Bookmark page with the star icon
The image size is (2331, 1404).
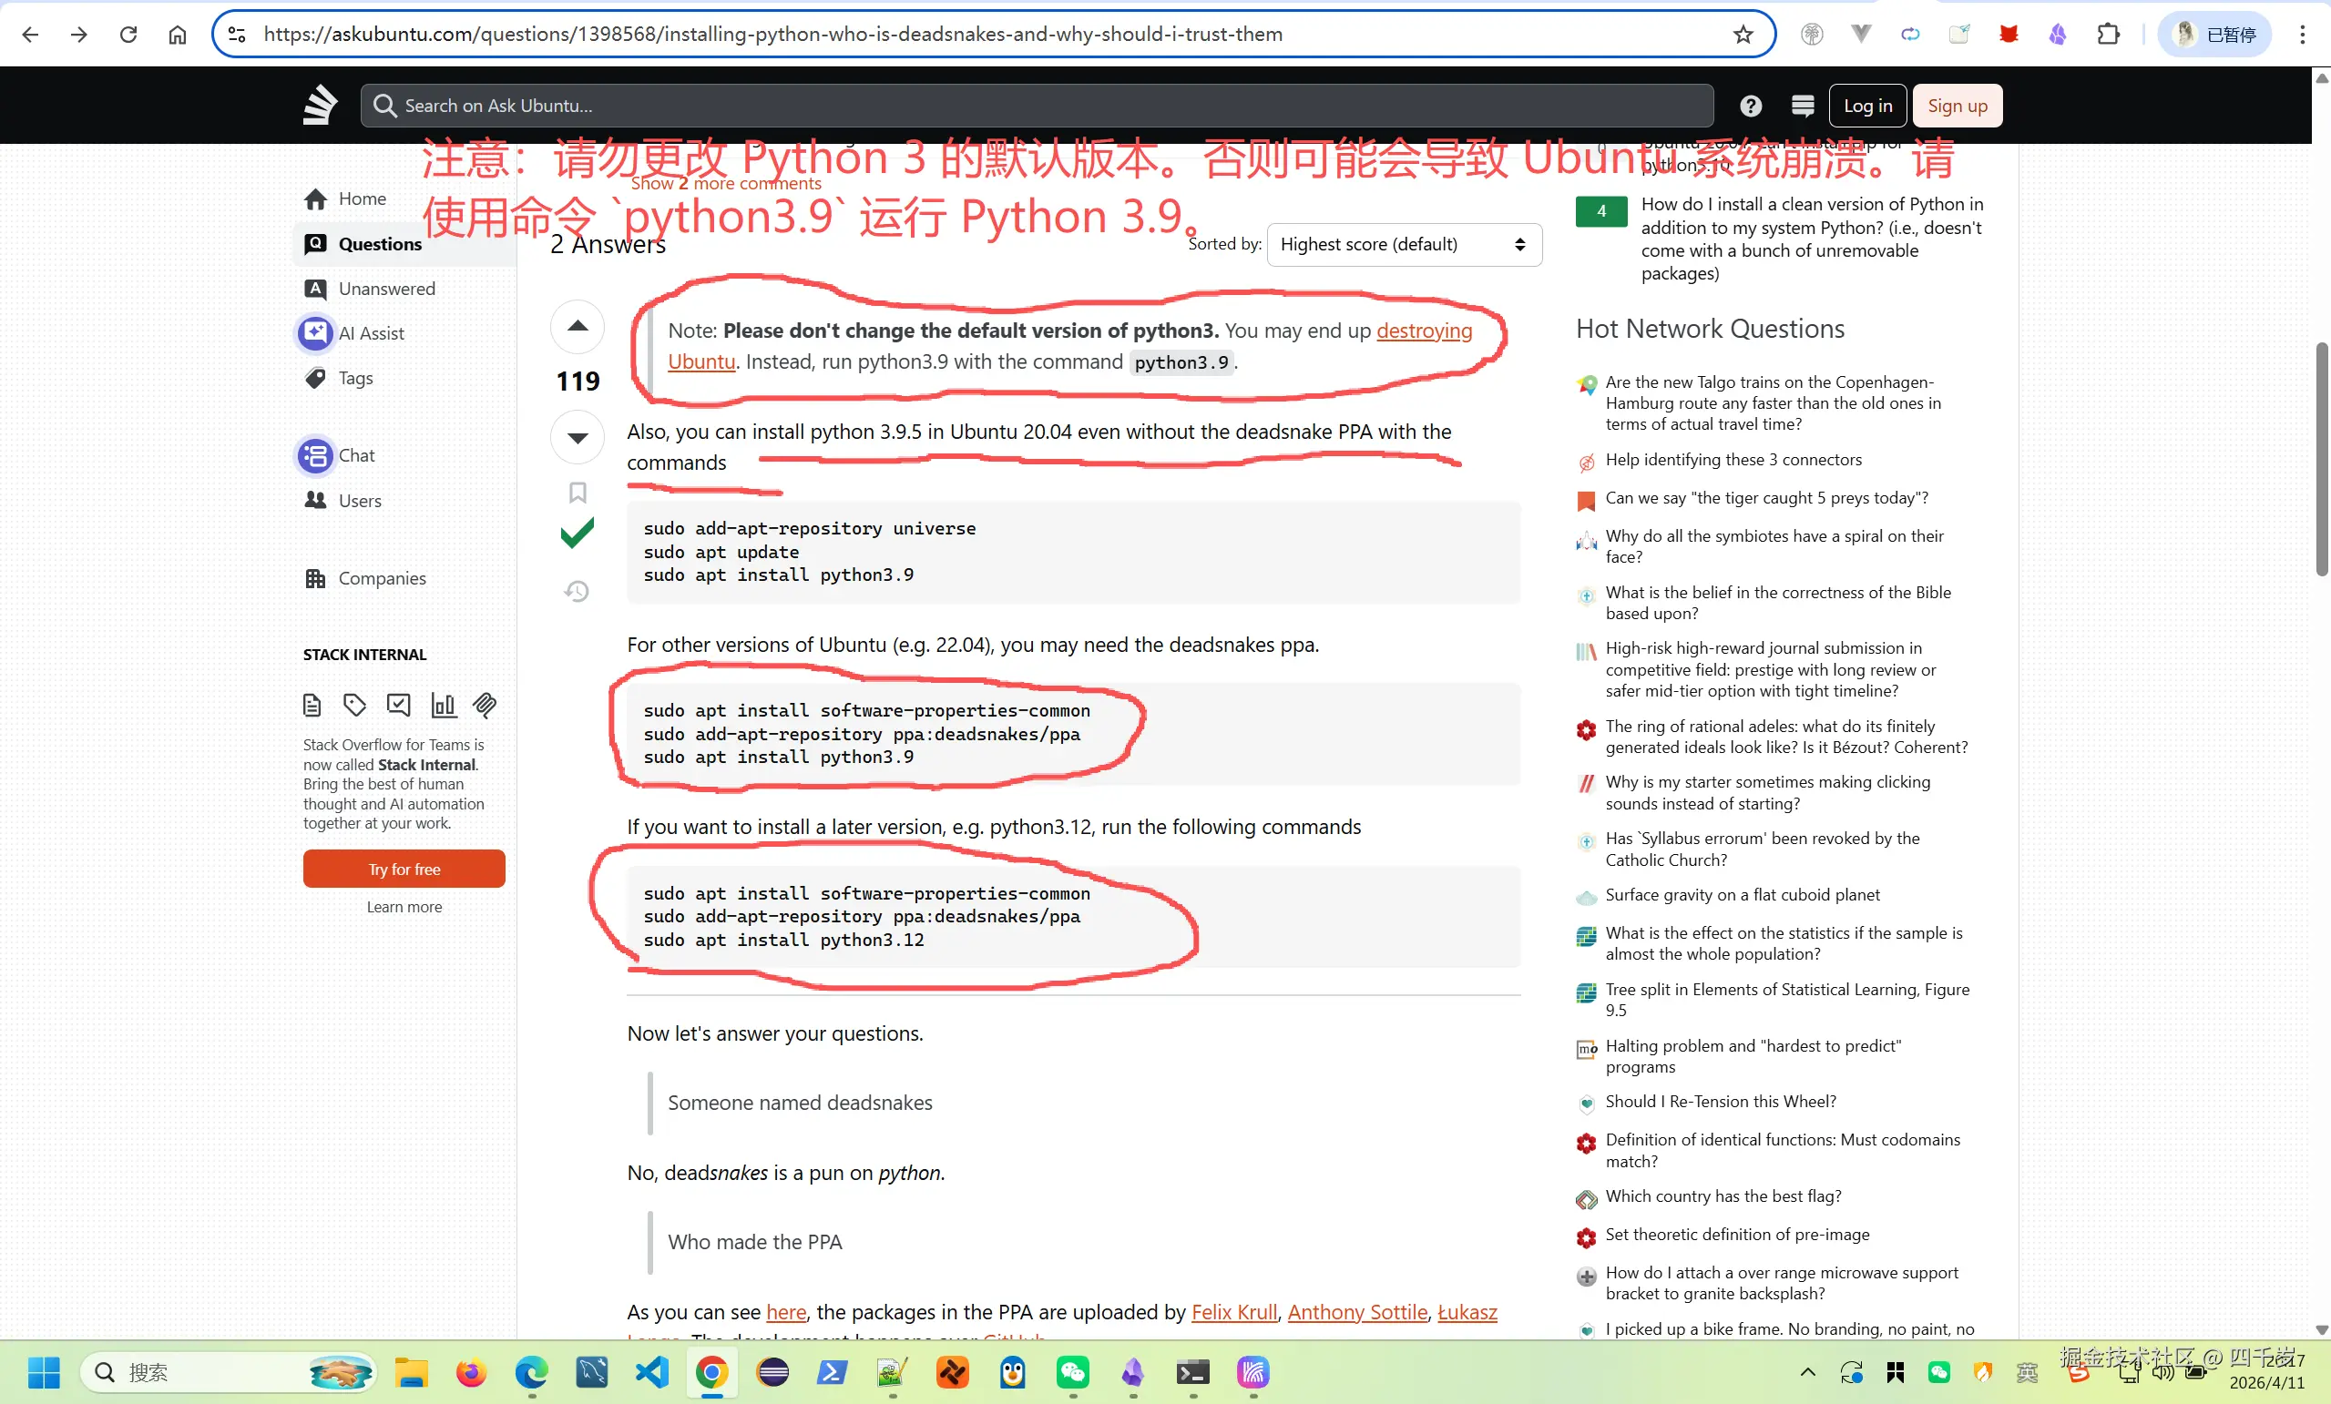(1743, 35)
